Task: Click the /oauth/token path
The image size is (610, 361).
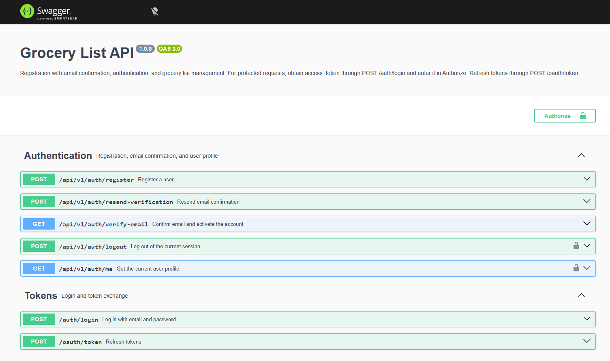Action: 80,342
